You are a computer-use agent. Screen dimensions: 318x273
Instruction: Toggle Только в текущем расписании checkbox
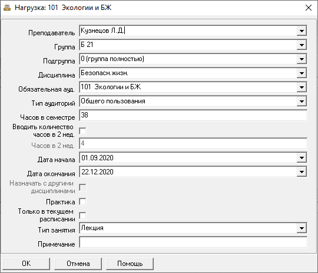tap(82, 215)
